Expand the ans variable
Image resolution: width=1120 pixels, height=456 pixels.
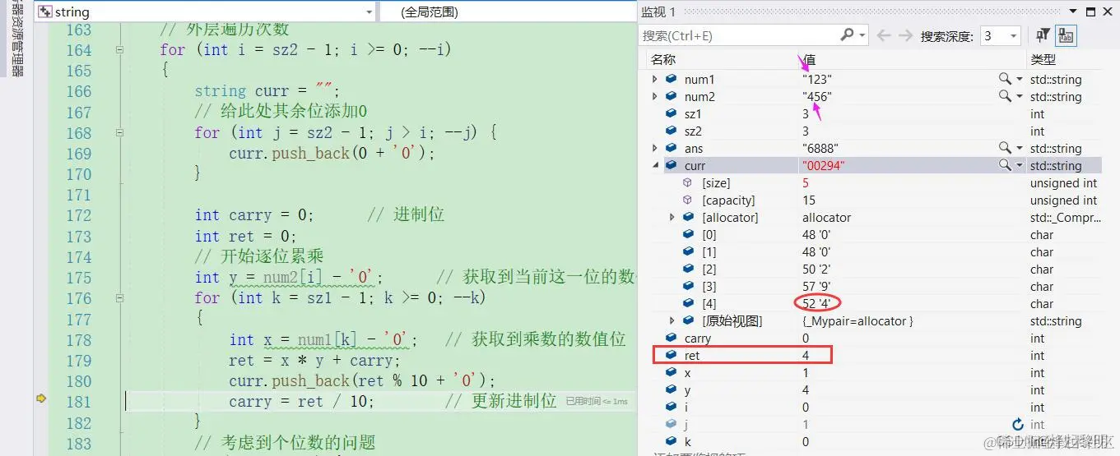pyautogui.click(x=655, y=148)
